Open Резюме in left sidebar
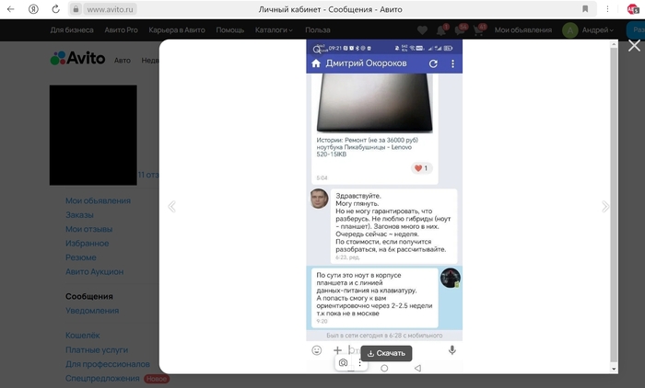This screenshot has width=645, height=388. point(81,257)
